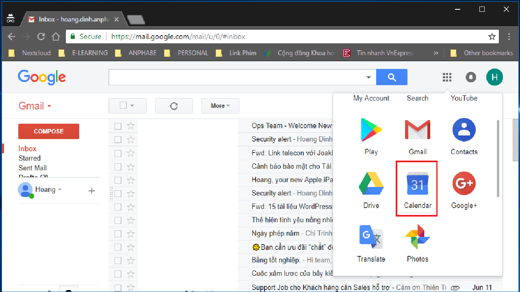
Task: Open the Support Job cho Khách hàng email
Action: tap(349, 288)
